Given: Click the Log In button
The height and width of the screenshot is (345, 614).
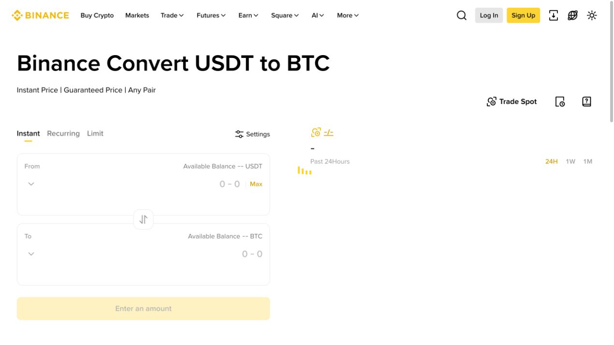Looking at the screenshot, I should (x=489, y=15).
